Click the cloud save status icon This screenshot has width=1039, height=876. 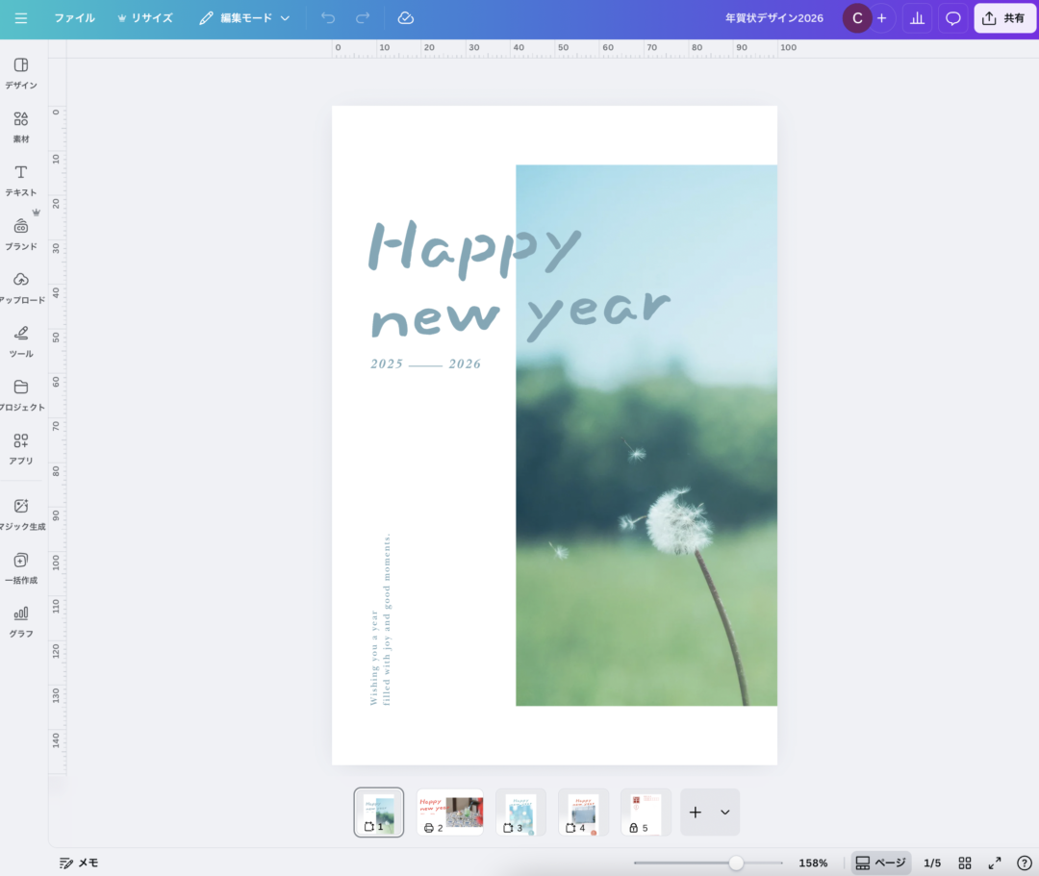coord(406,18)
